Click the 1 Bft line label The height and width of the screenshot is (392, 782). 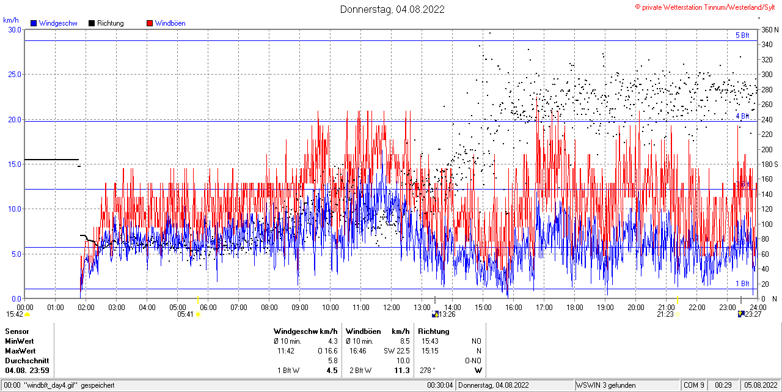coord(742,284)
